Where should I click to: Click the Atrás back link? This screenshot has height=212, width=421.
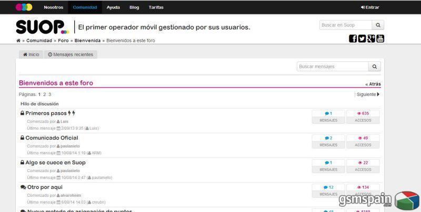[x=373, y=84]
